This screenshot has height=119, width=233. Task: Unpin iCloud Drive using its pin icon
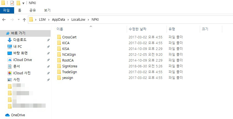pos(48,60)
